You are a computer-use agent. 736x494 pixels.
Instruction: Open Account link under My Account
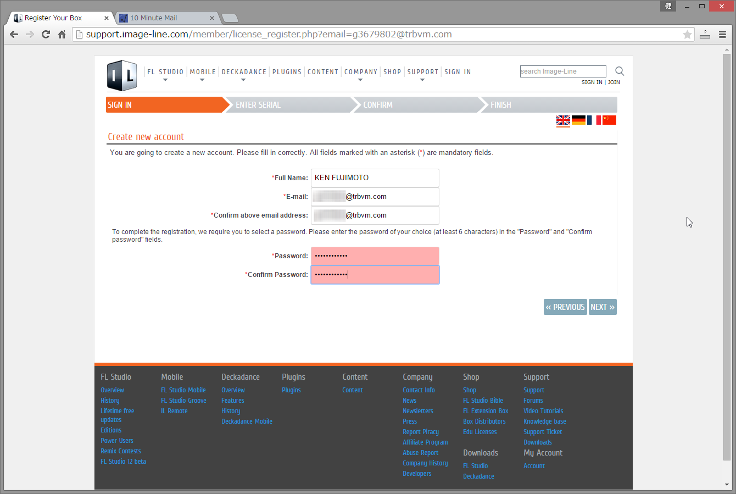point(534,466)
